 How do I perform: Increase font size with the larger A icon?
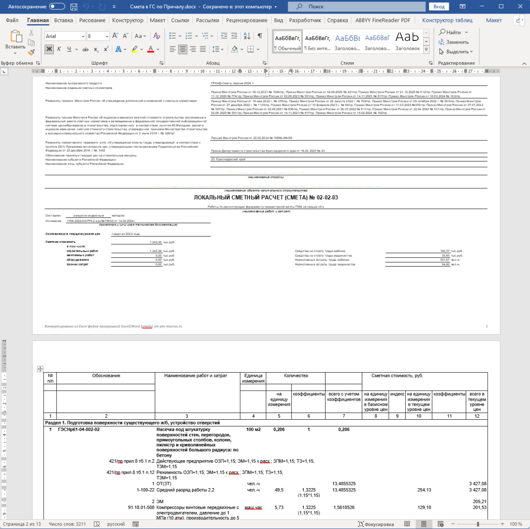(x=115, y=36)
